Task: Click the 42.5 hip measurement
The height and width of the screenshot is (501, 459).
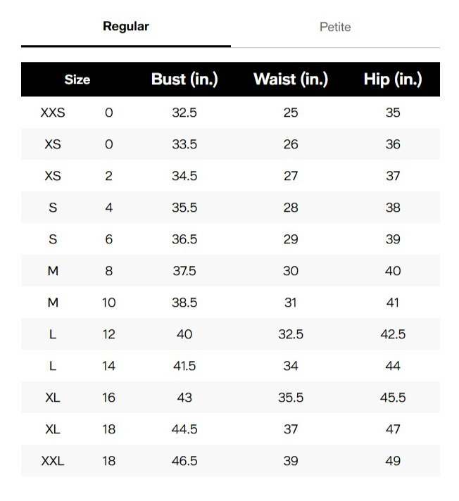Action: point(393,334)
